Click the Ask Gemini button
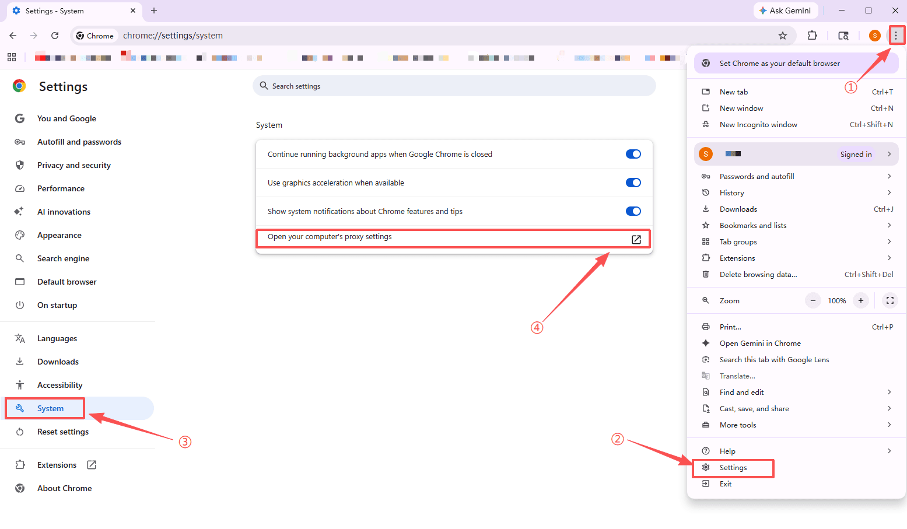The height and width of the screenshot is (529, 907). [785, 10]
